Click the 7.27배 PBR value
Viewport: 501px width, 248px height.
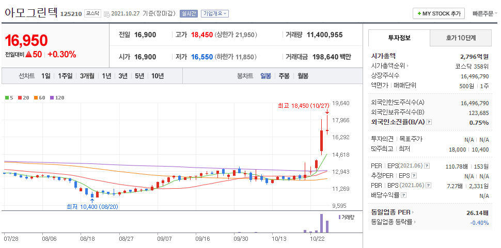coord(455,186)
